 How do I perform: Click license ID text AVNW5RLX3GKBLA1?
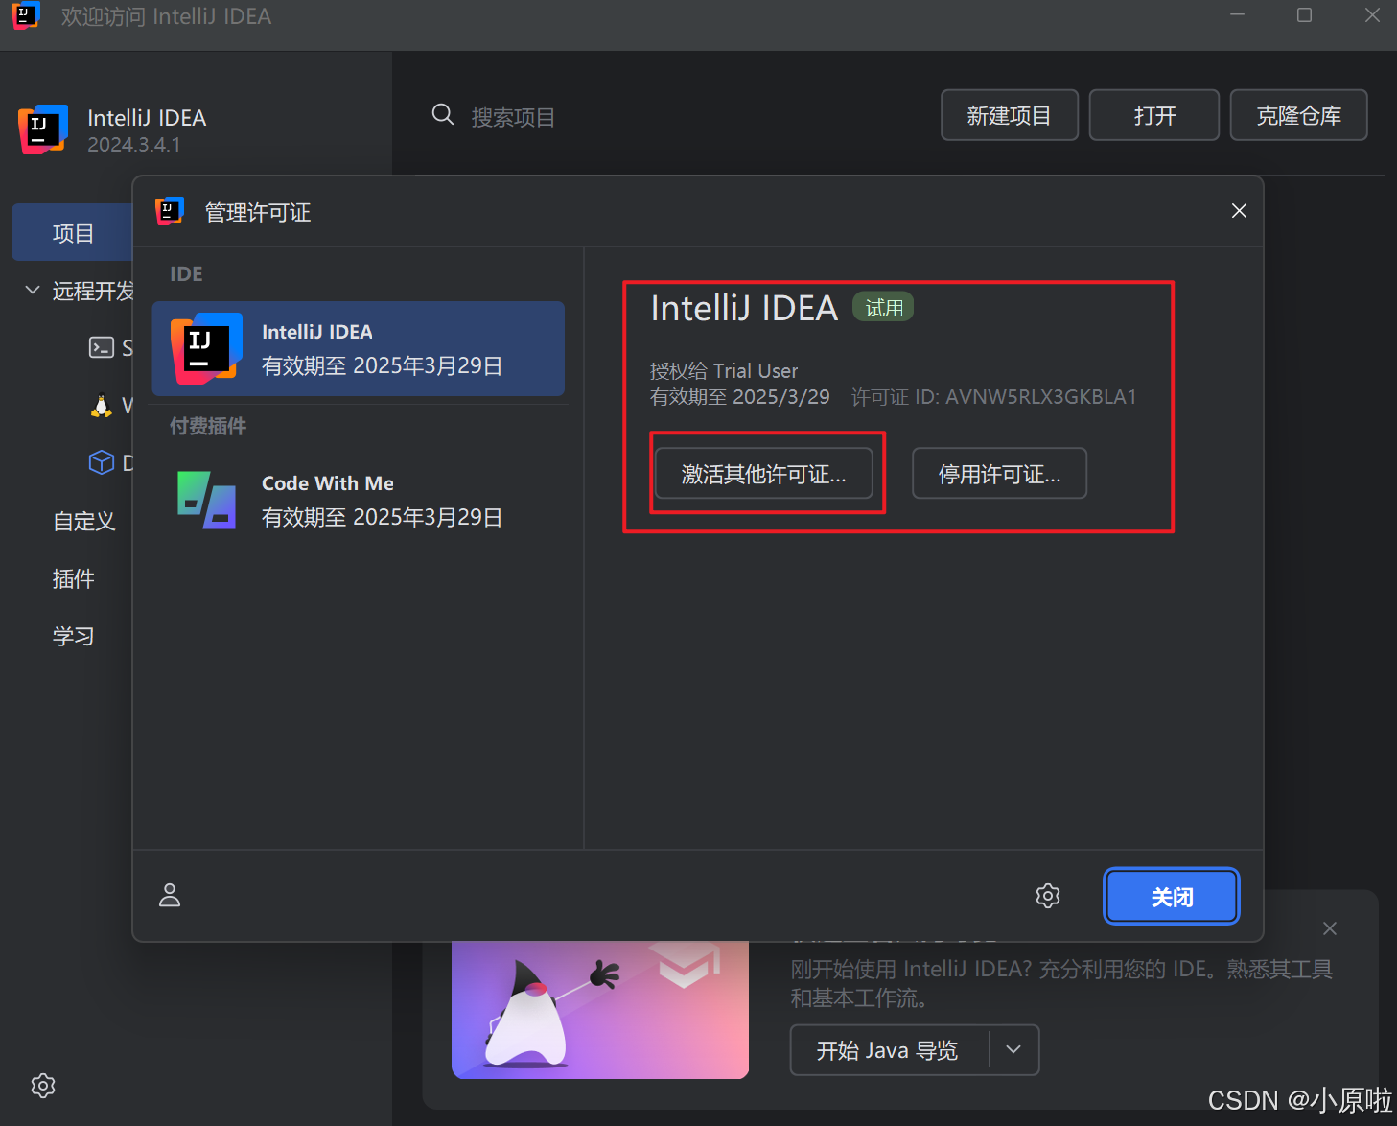(1041, 397)
